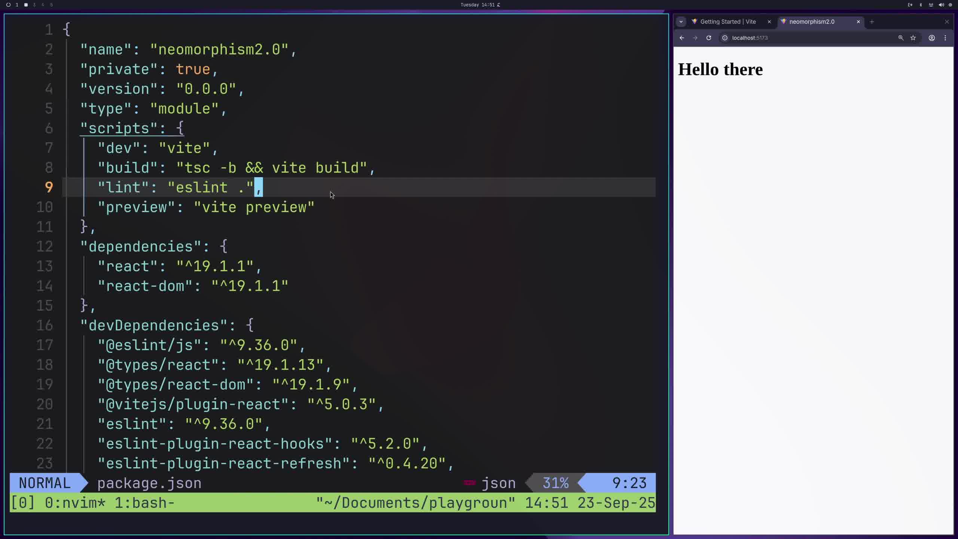The width and height of the screenshot is (958, 539).
Task: Reload the localhost page
Action: (708, 38)
